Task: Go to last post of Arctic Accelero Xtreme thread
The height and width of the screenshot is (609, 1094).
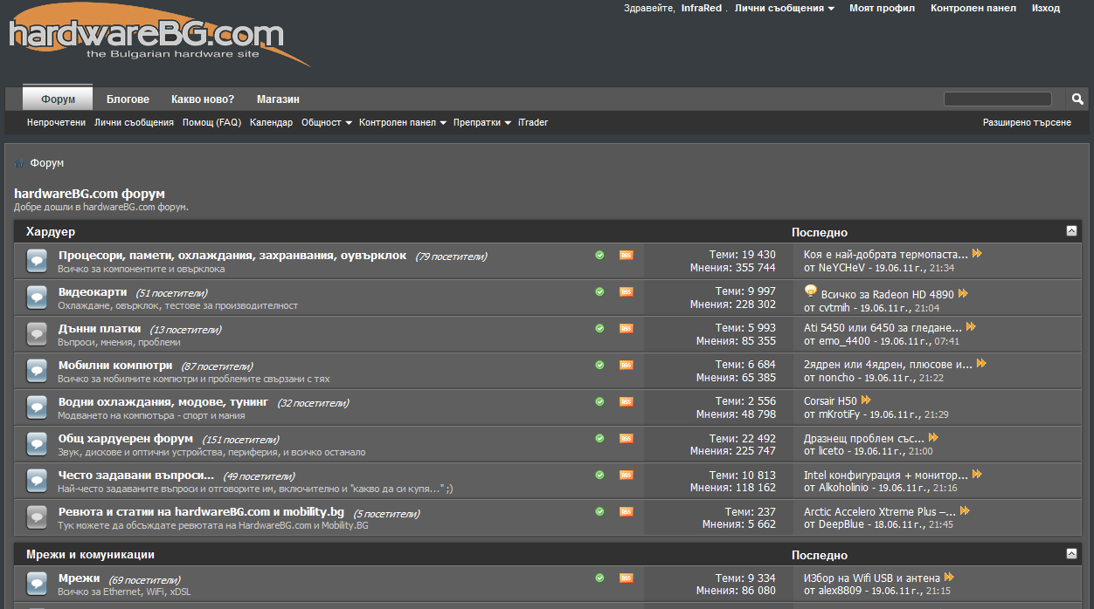Action: click(x=965, y=511)
